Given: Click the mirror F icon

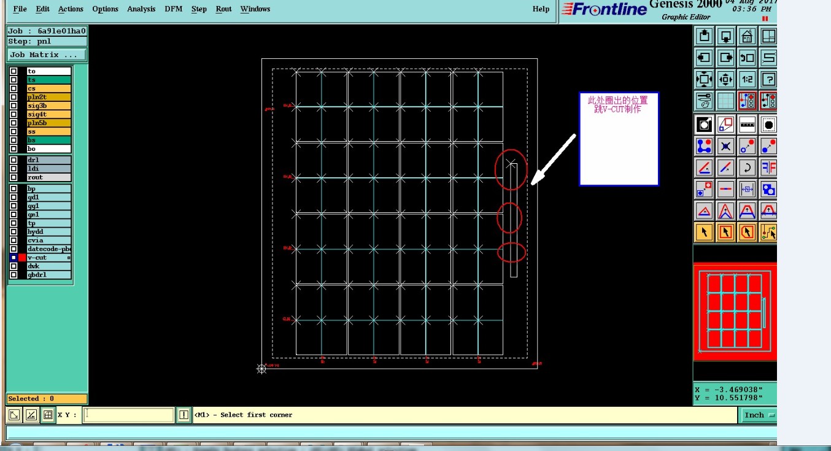Looking at the screenshot, I should point(768,168).
